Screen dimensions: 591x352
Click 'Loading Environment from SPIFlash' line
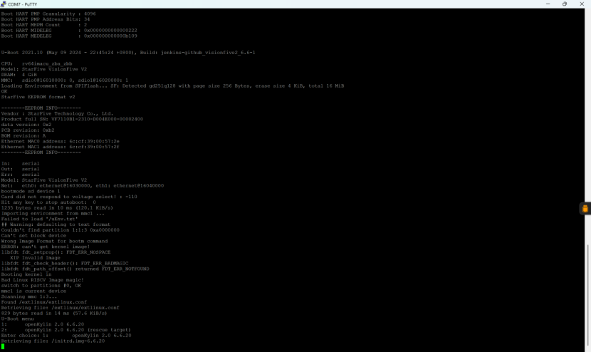[172, 86]
